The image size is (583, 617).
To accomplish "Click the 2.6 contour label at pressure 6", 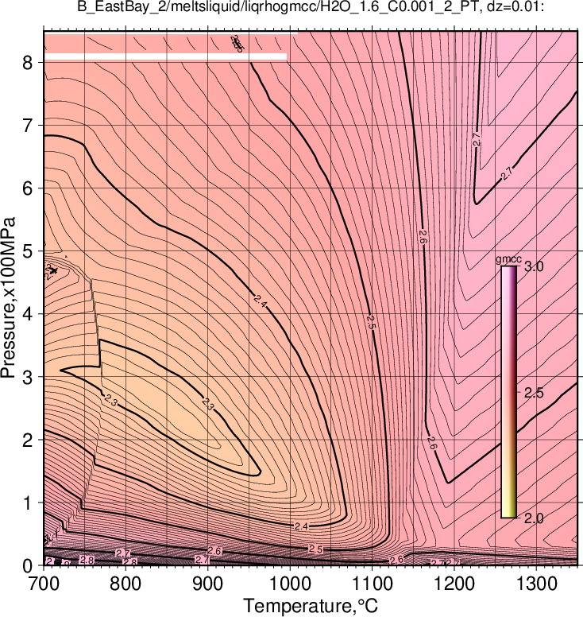I will [x=423, y=237].
